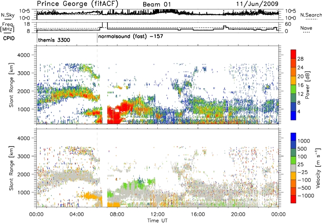Click the '24' label on Power colorbar
This screenshot has height=223, width=322.
click(x=300, y=68)
